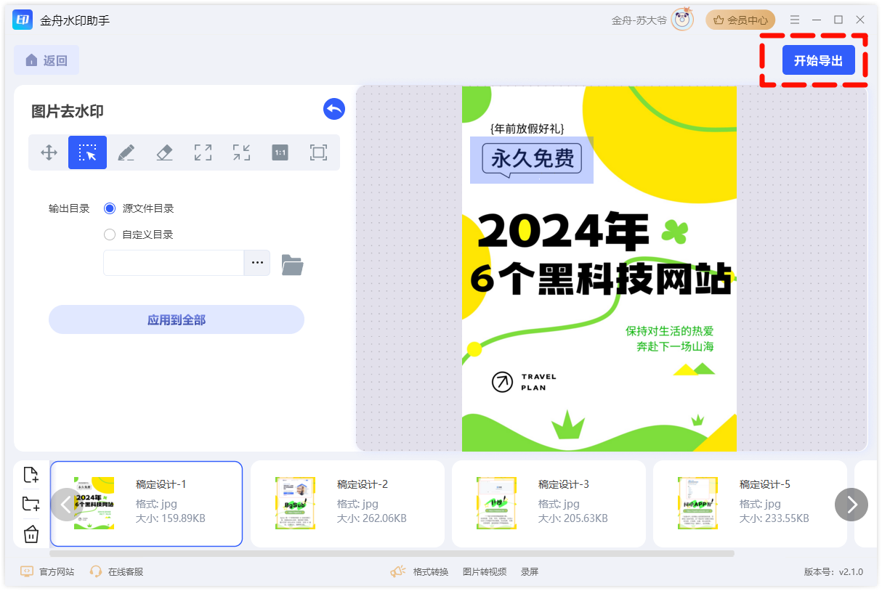Click the 应用到全部 button

177,319
